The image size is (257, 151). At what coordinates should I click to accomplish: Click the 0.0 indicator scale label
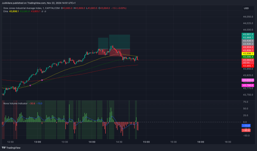245,122
